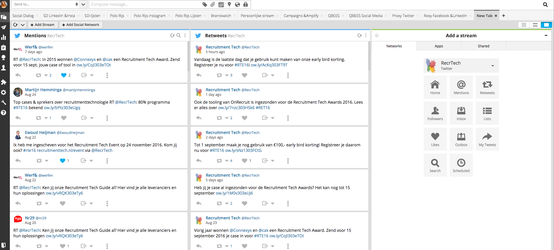The height and width of the screenshot is (250, 554).
Task: Open Settings gear in sidebar
Action: click(x=4, y=92)
